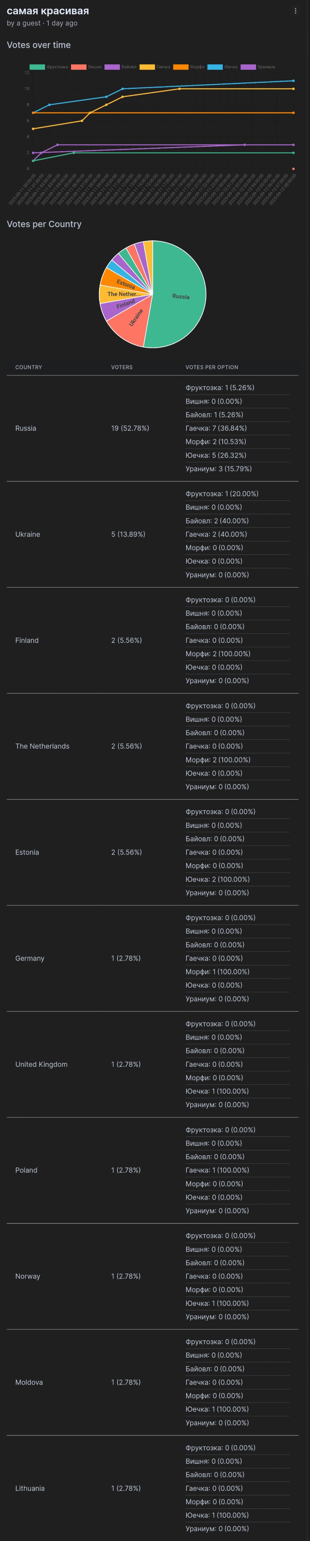The image size is (310, 1541).
Task: Click the last point of blue Юечка line
Action: (293, 81)
